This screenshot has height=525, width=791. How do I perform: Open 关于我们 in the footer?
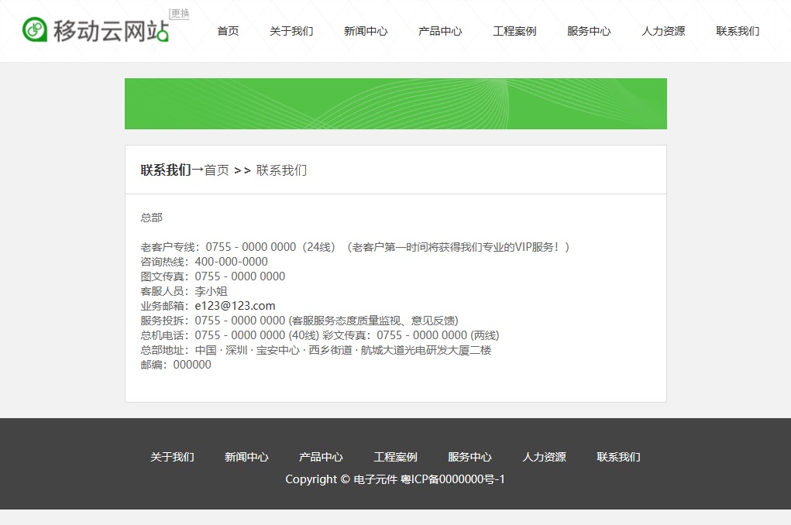(x=172, y=457)
